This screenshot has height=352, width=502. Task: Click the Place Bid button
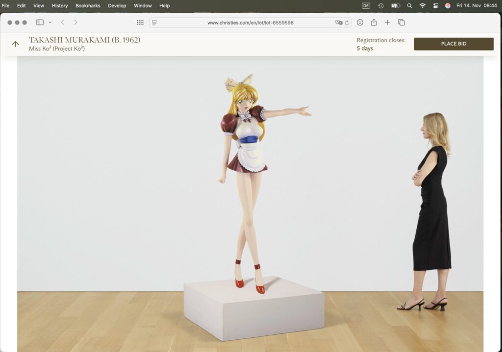click(x=453, y=44)
